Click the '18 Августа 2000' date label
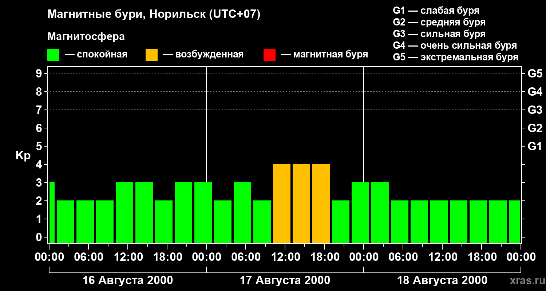546x291 pixels. [442, 280]
